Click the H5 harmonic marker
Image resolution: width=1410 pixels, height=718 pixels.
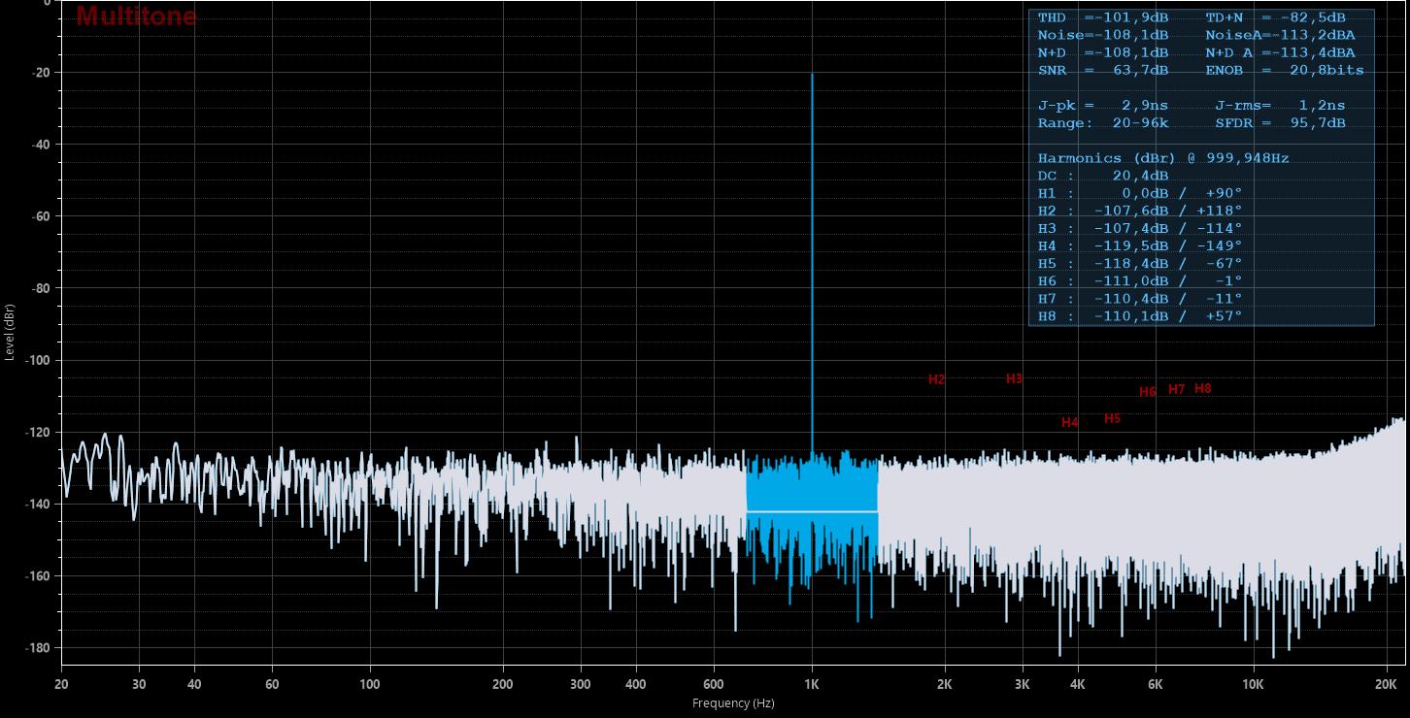(x=1112, y=418)
